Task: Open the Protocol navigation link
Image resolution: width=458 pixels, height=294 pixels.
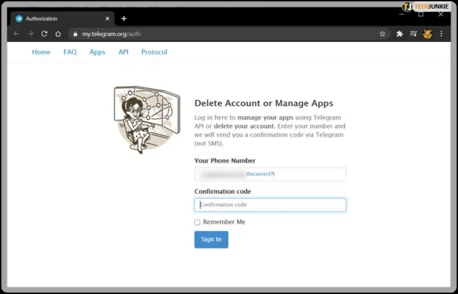Action: pos(154,52)
